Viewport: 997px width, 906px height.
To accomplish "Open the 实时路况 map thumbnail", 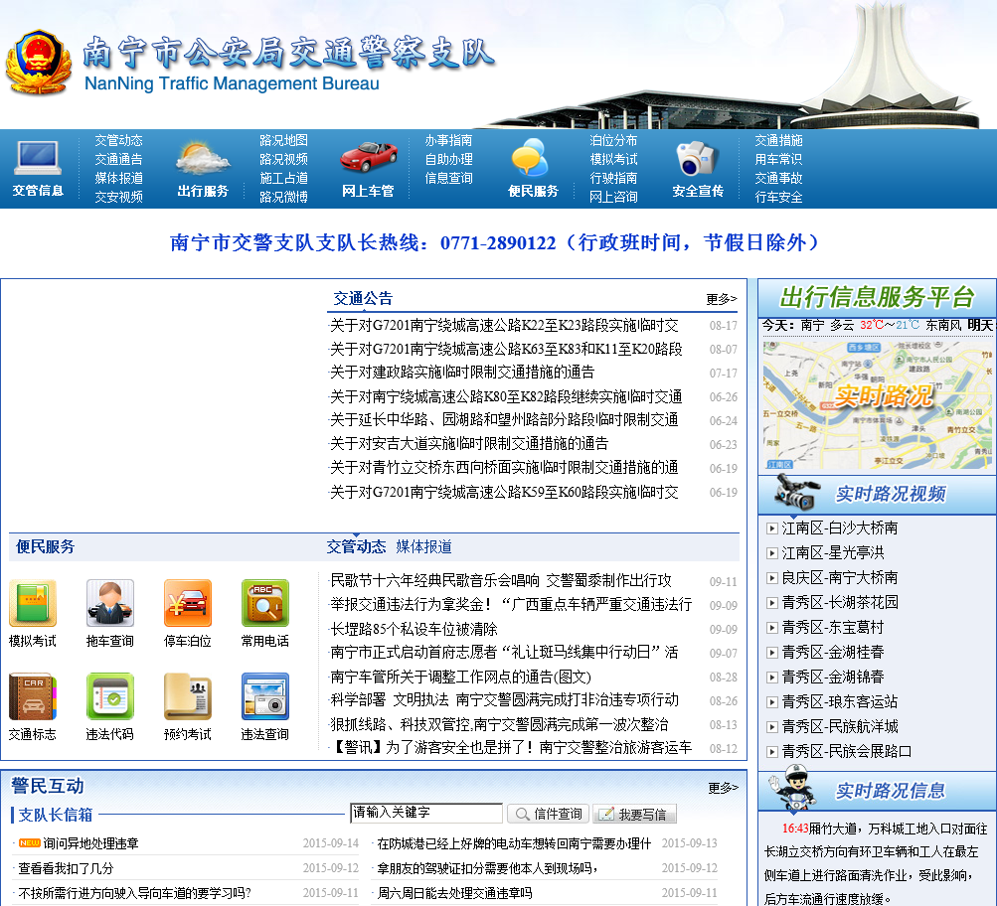I will click(877, 403).
